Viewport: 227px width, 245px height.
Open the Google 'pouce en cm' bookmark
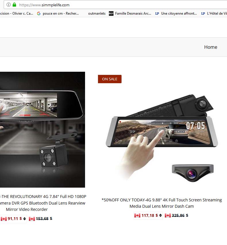pyautogui.click(x=58, y=13)
